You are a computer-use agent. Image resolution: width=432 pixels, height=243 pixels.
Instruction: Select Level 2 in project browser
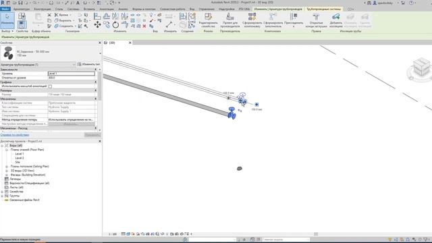click(20, 158)
